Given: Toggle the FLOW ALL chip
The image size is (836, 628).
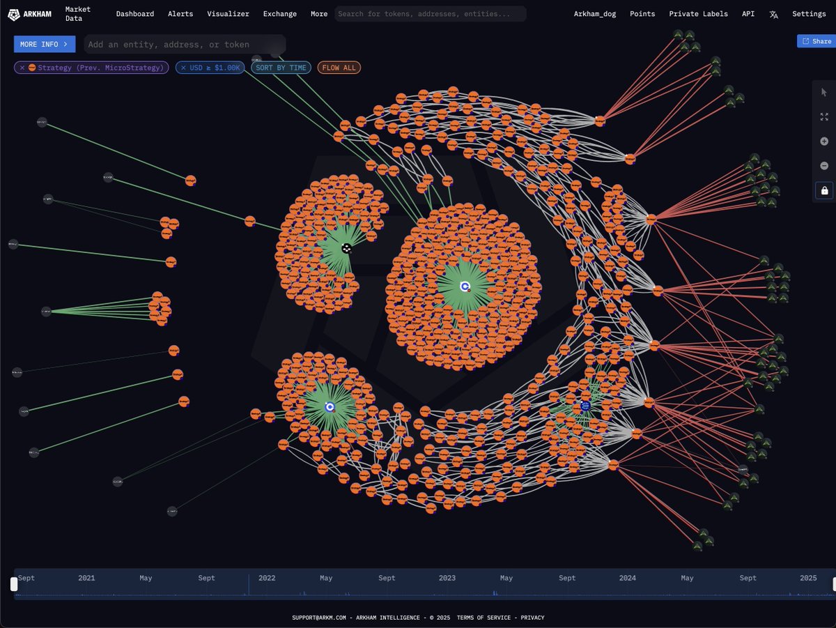Looking at the screenshot, I should pos(339,68).
